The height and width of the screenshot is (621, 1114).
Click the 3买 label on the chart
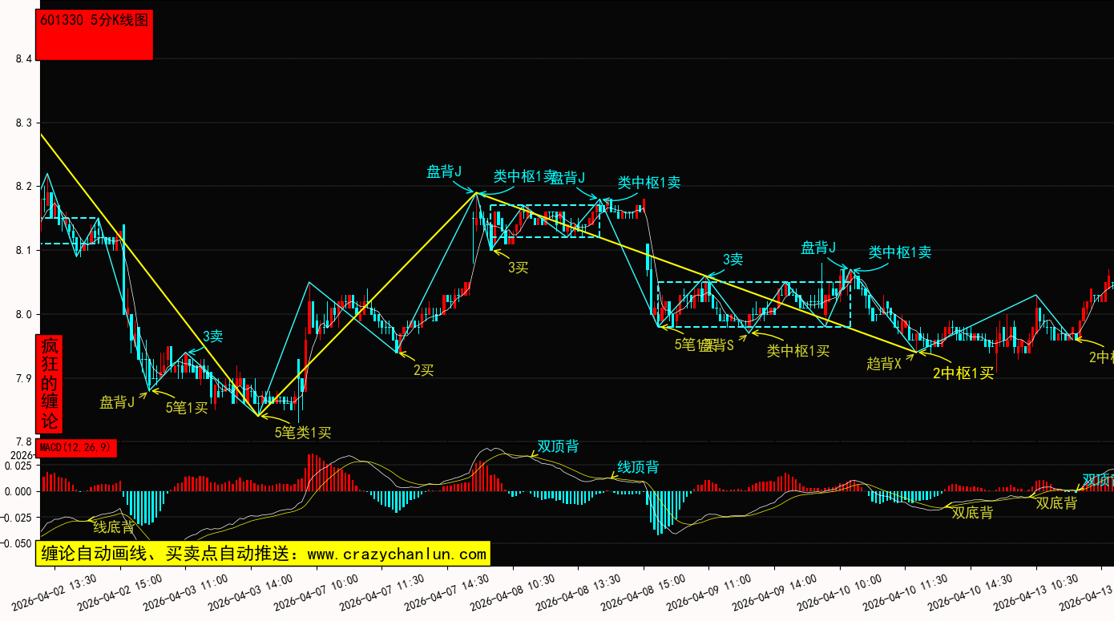tap(518, 267)
